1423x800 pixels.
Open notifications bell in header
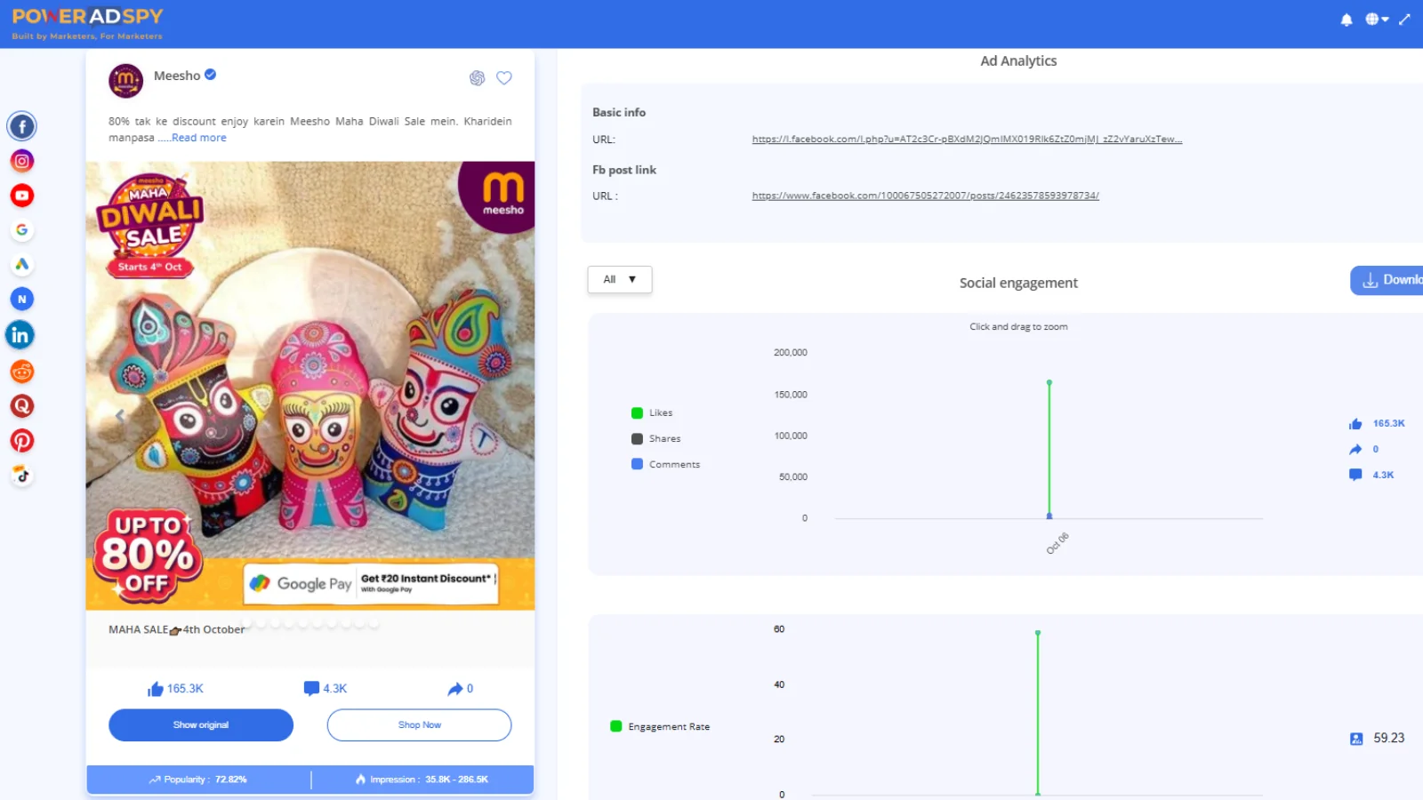[x=1347, y=20]
